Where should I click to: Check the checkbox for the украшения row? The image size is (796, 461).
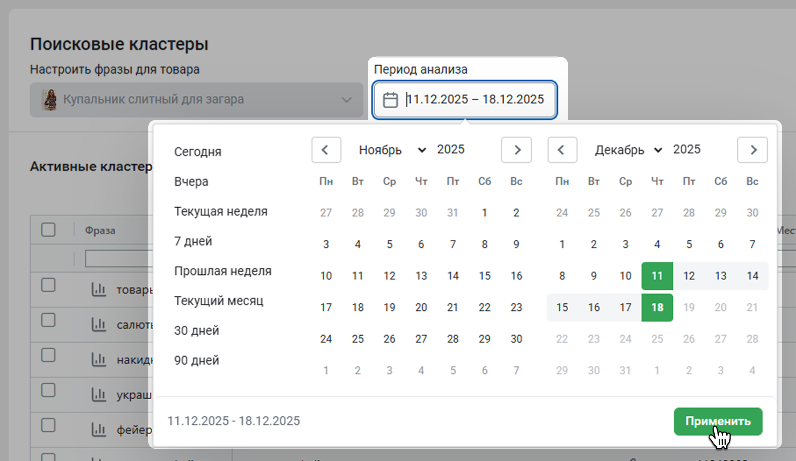tap(48, 390)
